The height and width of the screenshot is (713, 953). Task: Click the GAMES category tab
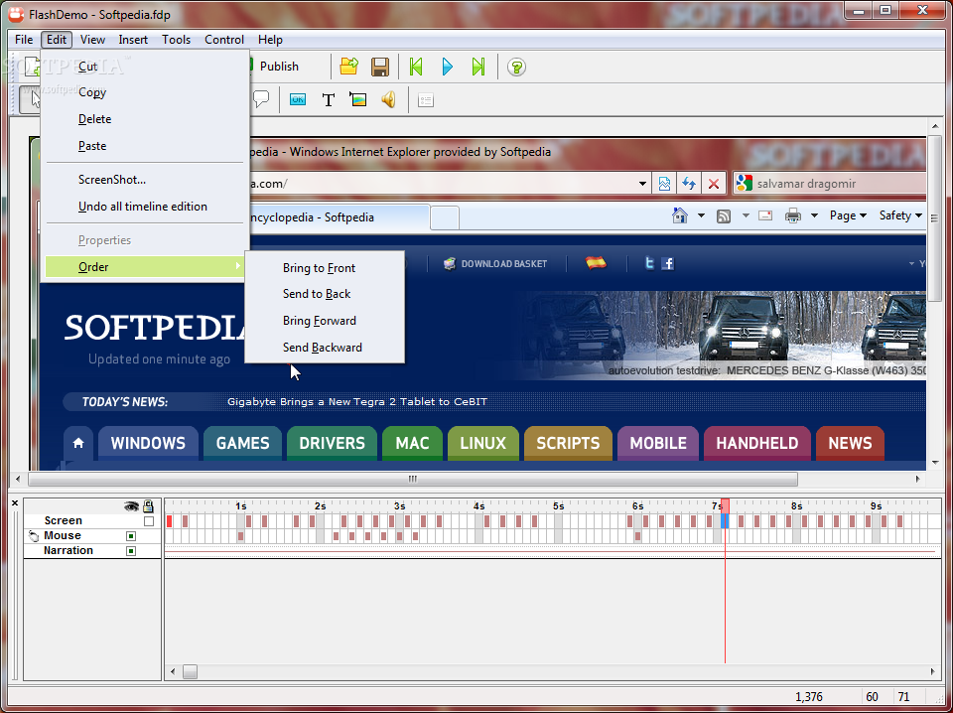(242, 443)
